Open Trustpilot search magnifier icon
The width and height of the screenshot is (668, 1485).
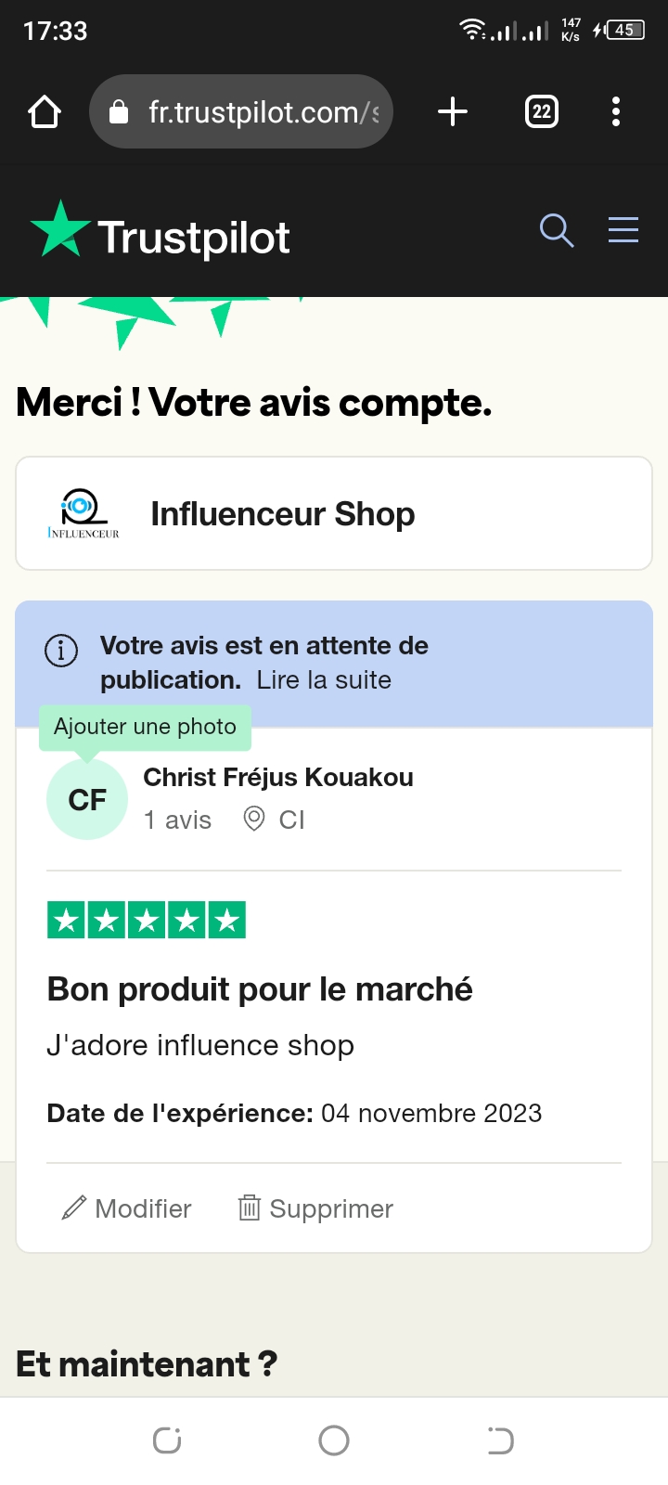point(557,230)
